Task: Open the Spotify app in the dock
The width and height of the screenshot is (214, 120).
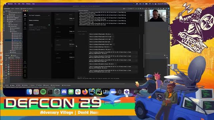Action: pyautogui.click(x=43, y=92)
